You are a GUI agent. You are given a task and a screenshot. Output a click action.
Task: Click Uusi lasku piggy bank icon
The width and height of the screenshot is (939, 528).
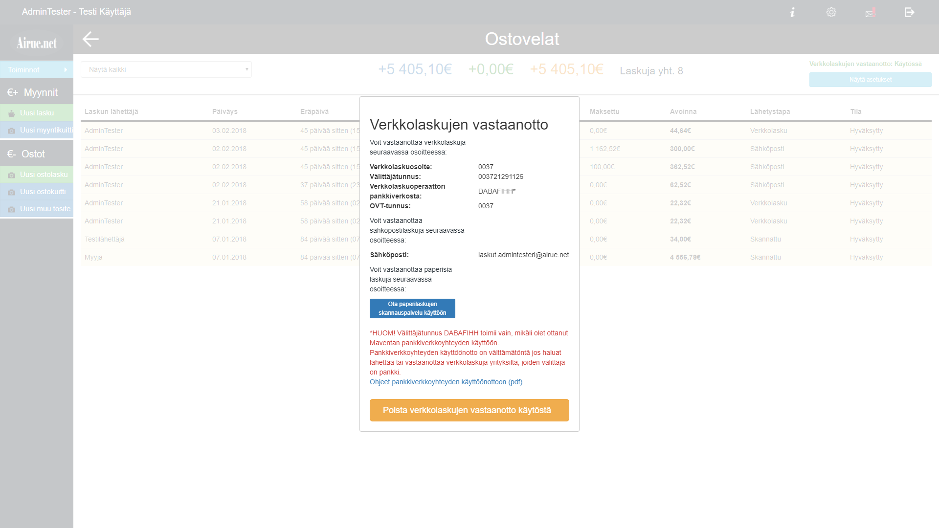(12, 113)
